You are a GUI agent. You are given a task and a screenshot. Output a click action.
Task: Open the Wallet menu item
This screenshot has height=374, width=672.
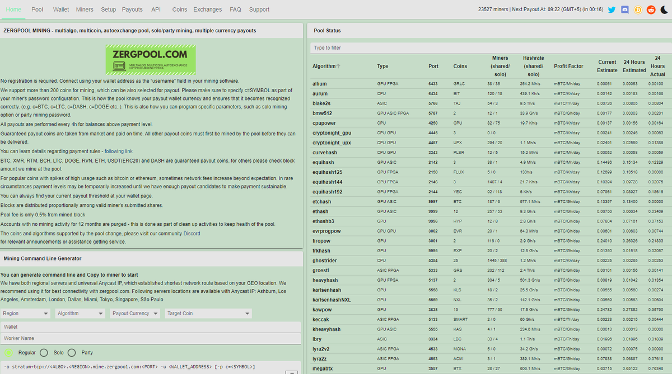(61, 10)
